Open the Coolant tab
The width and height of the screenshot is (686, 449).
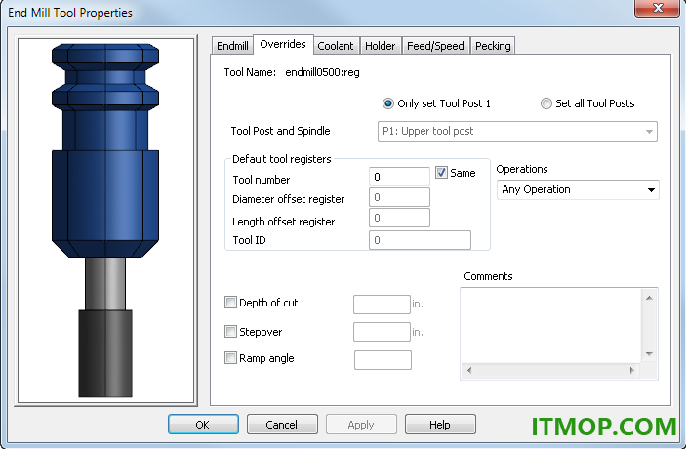pos(336,46)
